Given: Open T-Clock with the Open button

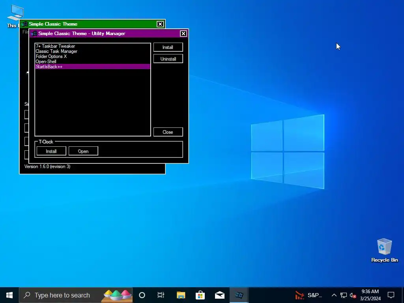Looking at the screenshot, I should coord(83,151).
